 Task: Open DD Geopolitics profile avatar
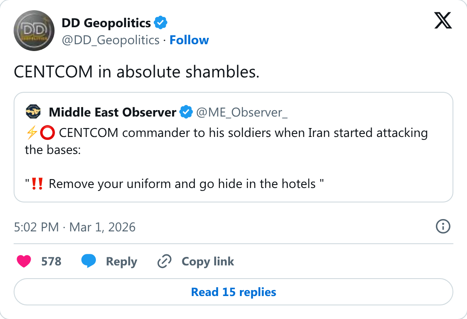(x=34, y=31)
